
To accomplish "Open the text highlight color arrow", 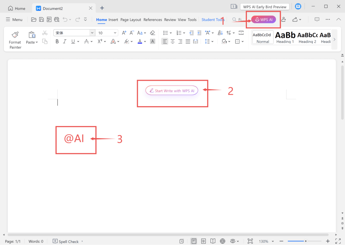I will (x=132, y=42).
